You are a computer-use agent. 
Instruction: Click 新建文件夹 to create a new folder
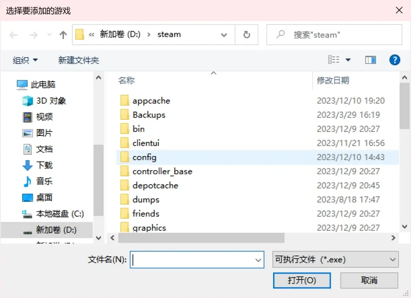coord(78,60)
